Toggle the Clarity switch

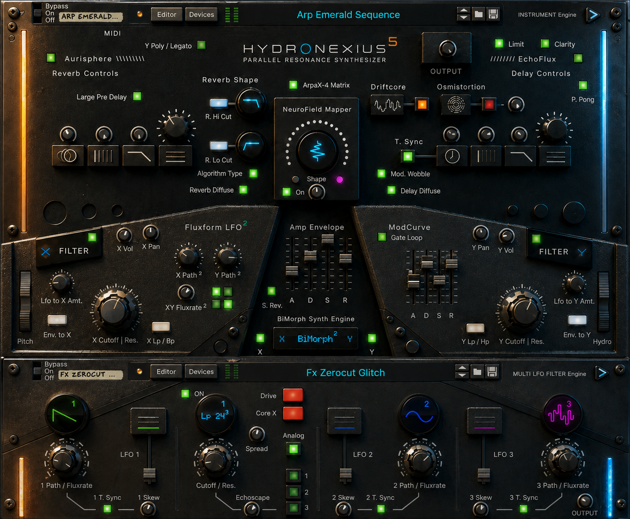(x=545, y=44)
